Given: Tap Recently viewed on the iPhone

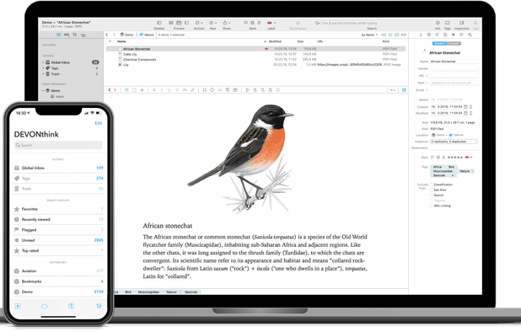Looking at the screenshot, I should [x=58, y=219].
